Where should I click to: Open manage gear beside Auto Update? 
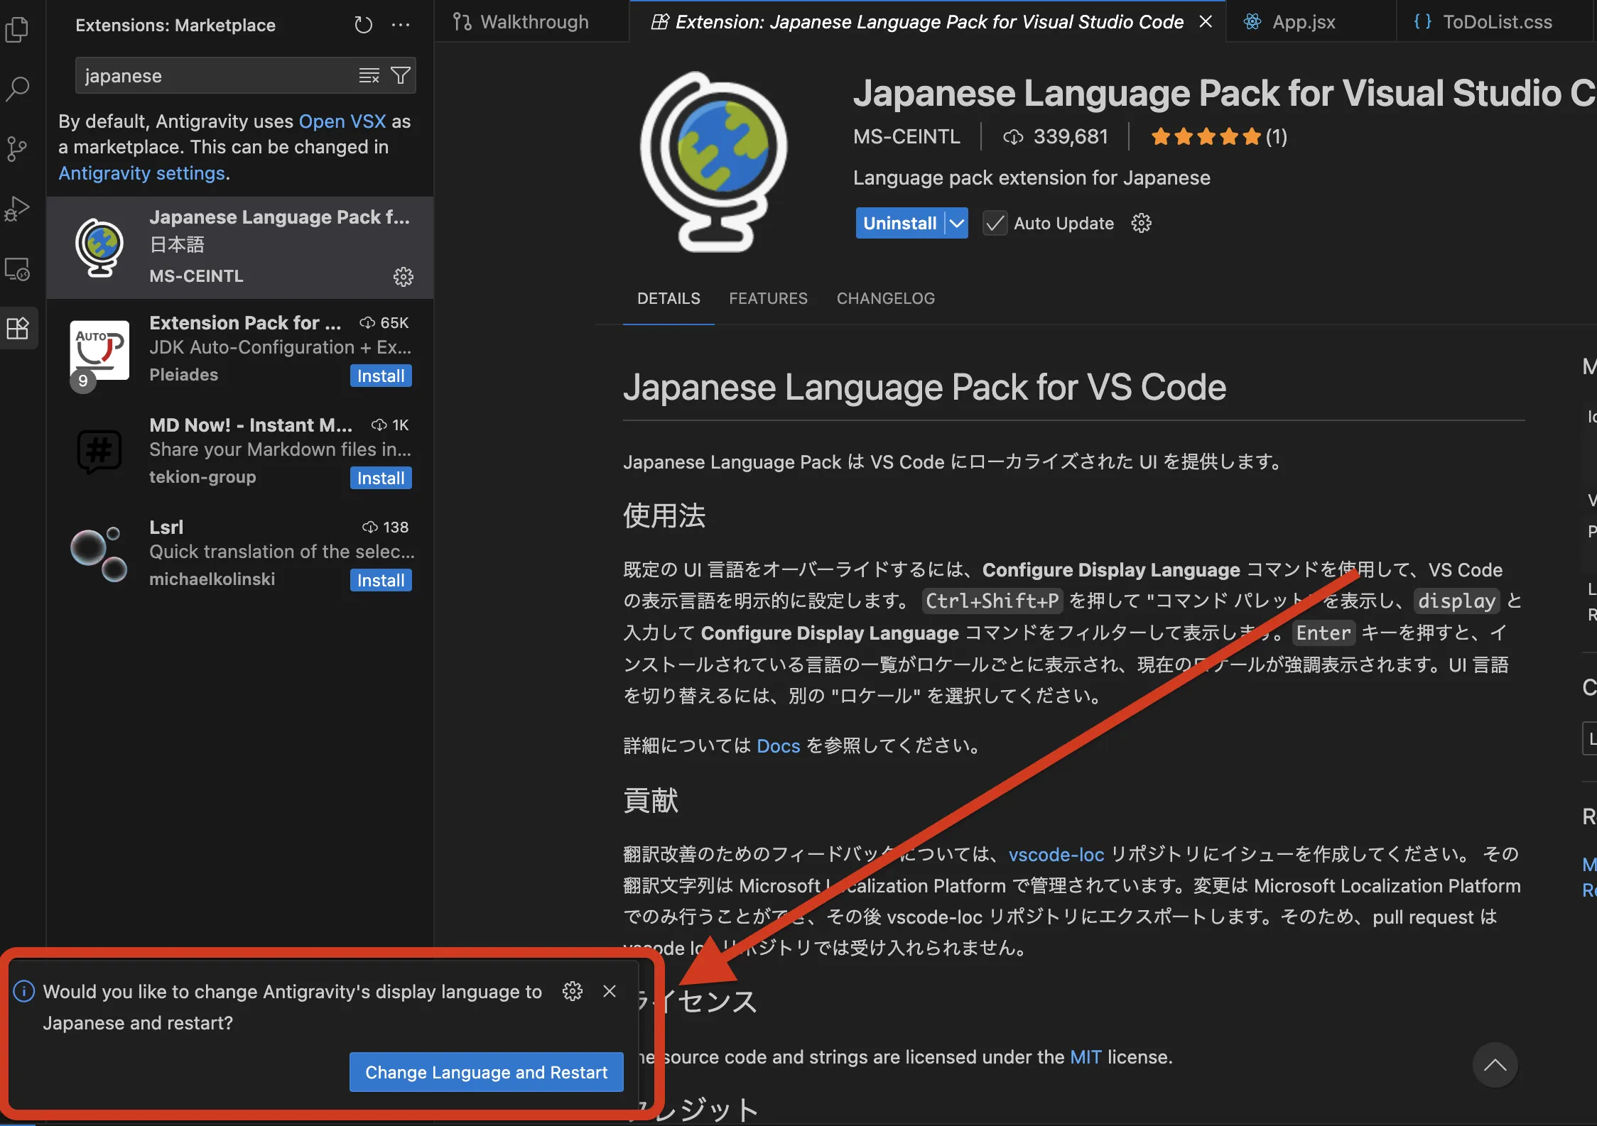click(x=1141, y=224)
